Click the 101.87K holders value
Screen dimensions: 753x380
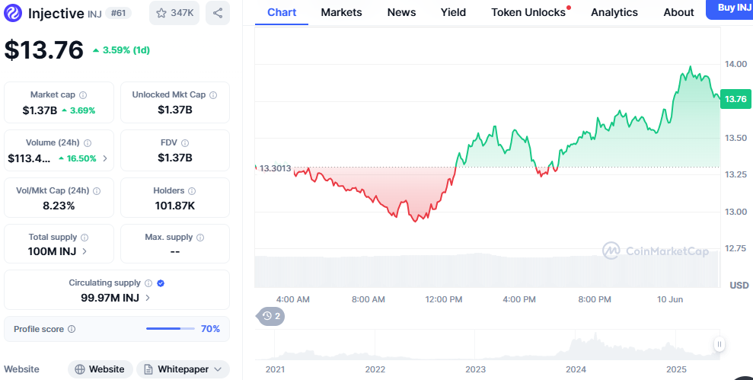point(175,206)
